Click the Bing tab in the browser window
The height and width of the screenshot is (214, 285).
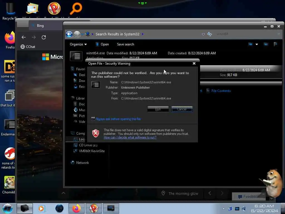45,26
